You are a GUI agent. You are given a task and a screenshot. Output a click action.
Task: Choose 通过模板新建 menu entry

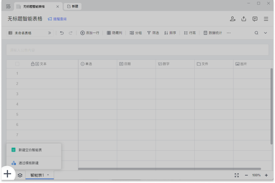click(28, 163)
